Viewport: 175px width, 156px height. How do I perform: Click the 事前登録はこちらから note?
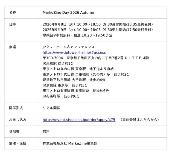[x=139, y=120]
